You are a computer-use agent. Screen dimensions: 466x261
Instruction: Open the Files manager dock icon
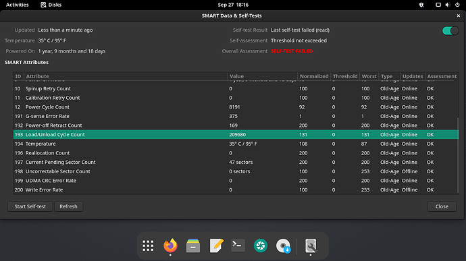click(193, 245)
